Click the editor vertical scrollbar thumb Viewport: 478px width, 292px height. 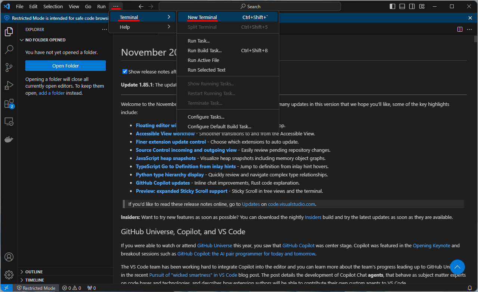[476, 39]
